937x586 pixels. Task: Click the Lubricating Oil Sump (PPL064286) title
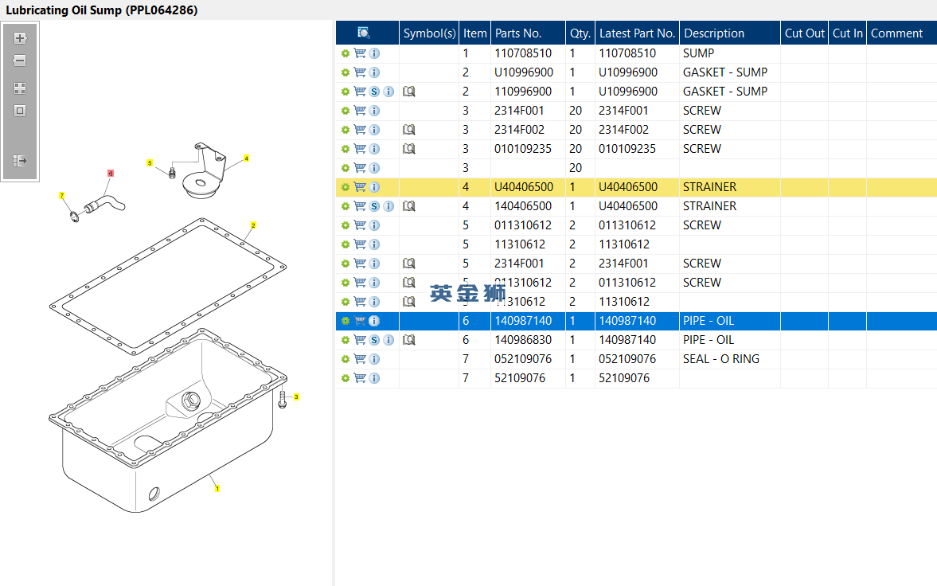(102, 10)
